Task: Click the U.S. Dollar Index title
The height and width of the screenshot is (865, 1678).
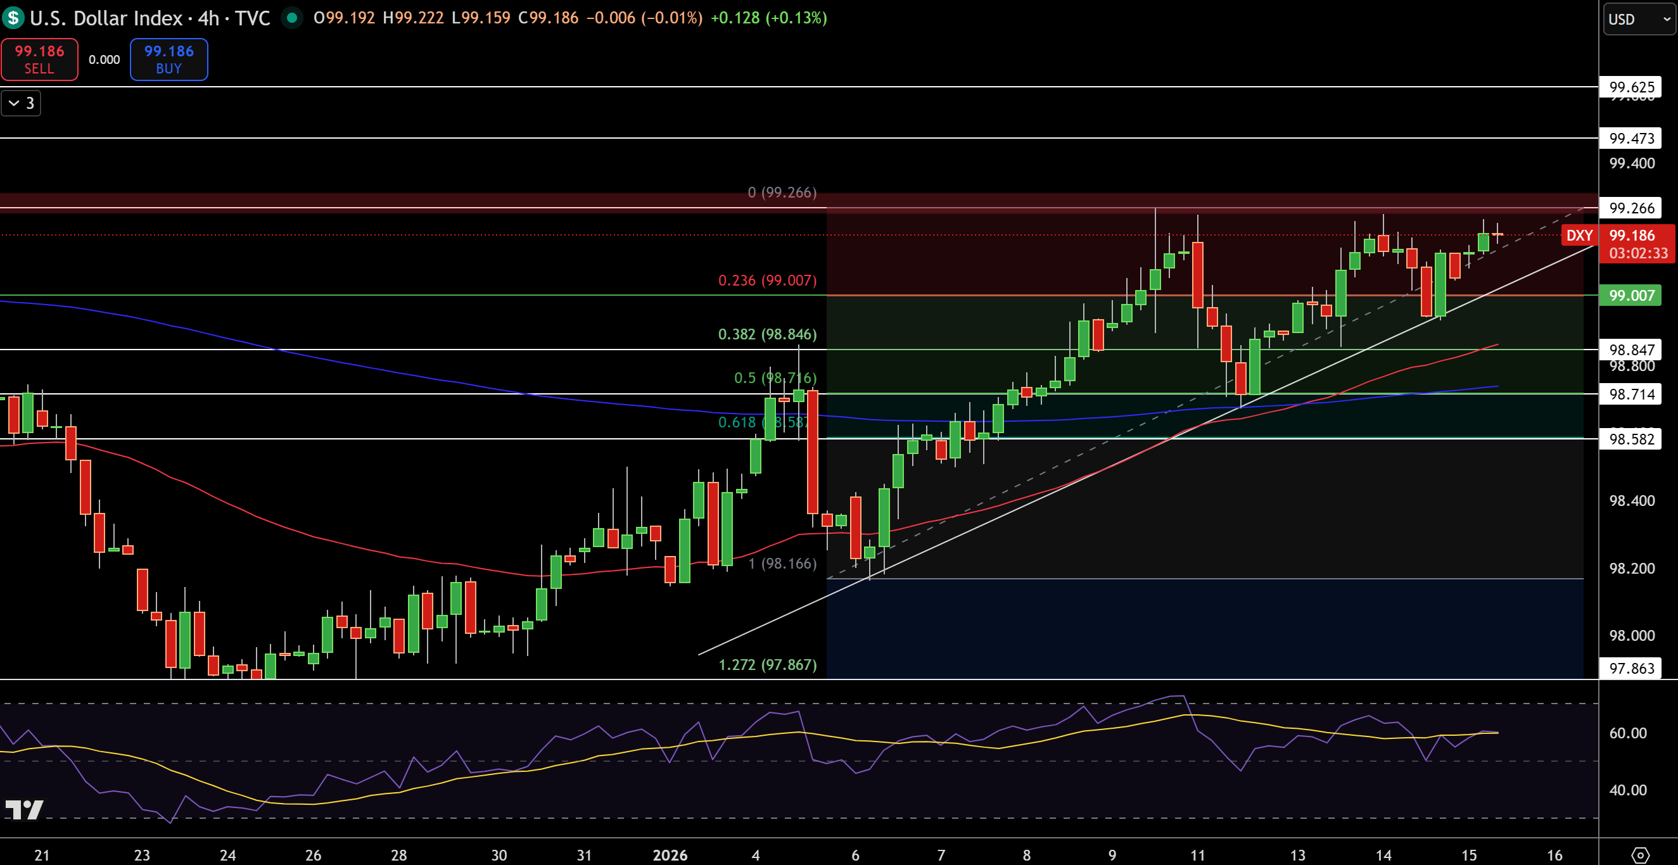Action: coord(106,18)
